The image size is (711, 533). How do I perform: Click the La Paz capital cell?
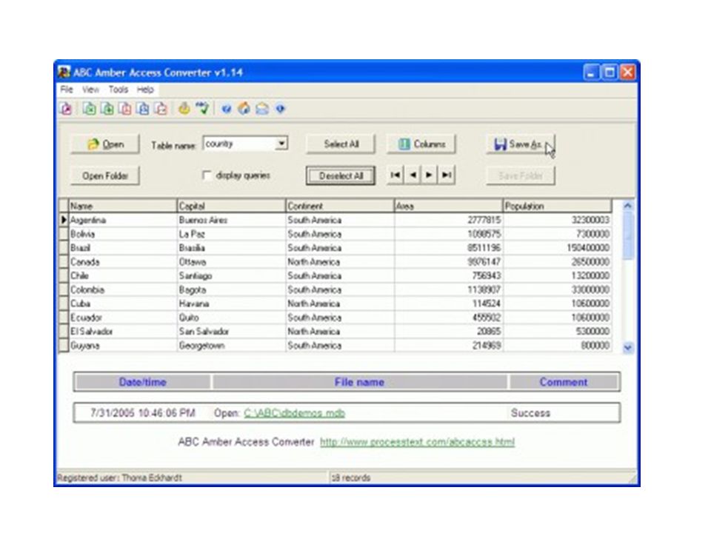click(231, 234)
